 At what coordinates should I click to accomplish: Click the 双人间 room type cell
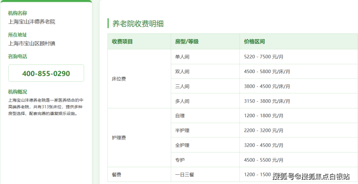click(x=205, y=72)
